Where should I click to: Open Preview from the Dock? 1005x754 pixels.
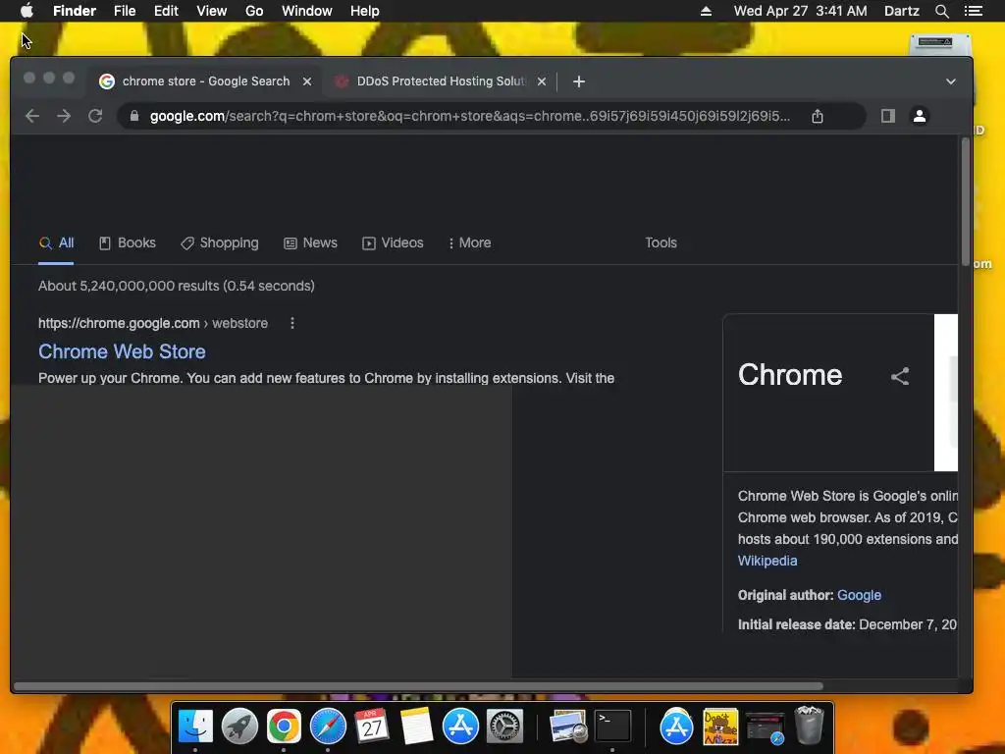tap(568, 727)
